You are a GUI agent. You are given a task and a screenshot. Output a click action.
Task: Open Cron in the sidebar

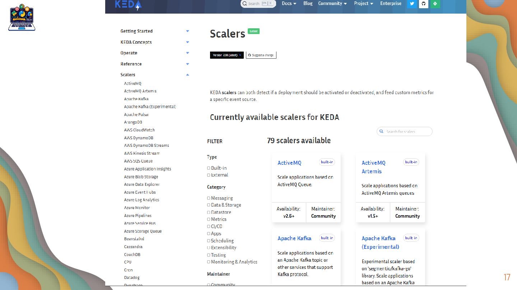click(x=129, y=270)
